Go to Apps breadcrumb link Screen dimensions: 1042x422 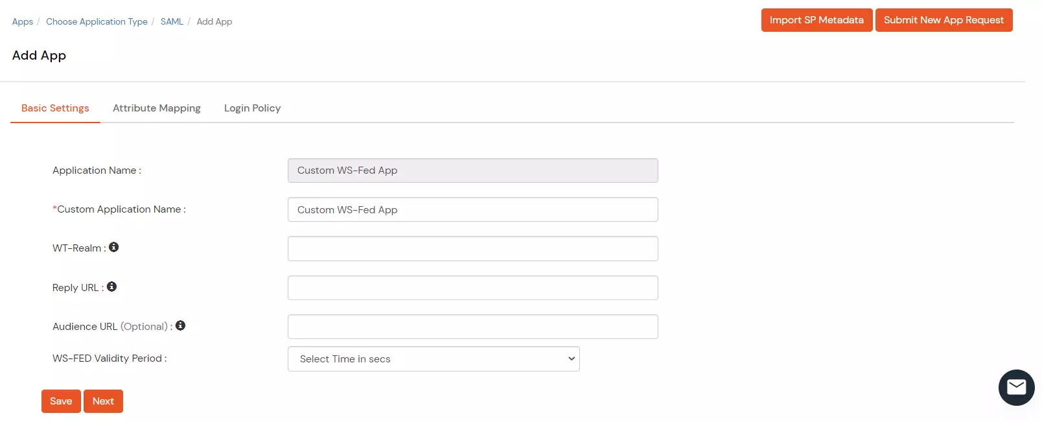click(23, 21)
